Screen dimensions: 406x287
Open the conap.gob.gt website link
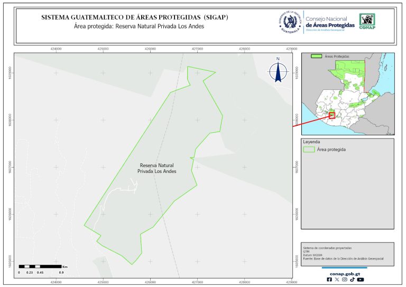(344, 273)
